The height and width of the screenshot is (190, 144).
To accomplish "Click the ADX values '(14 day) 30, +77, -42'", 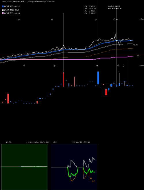I will coord(81,142).
